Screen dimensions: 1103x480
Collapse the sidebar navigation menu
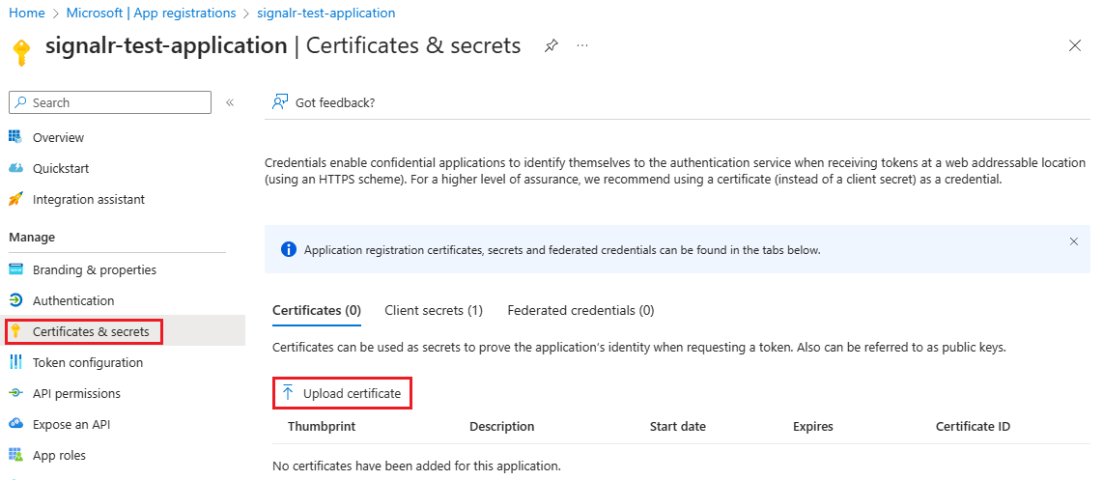[230, 102]
